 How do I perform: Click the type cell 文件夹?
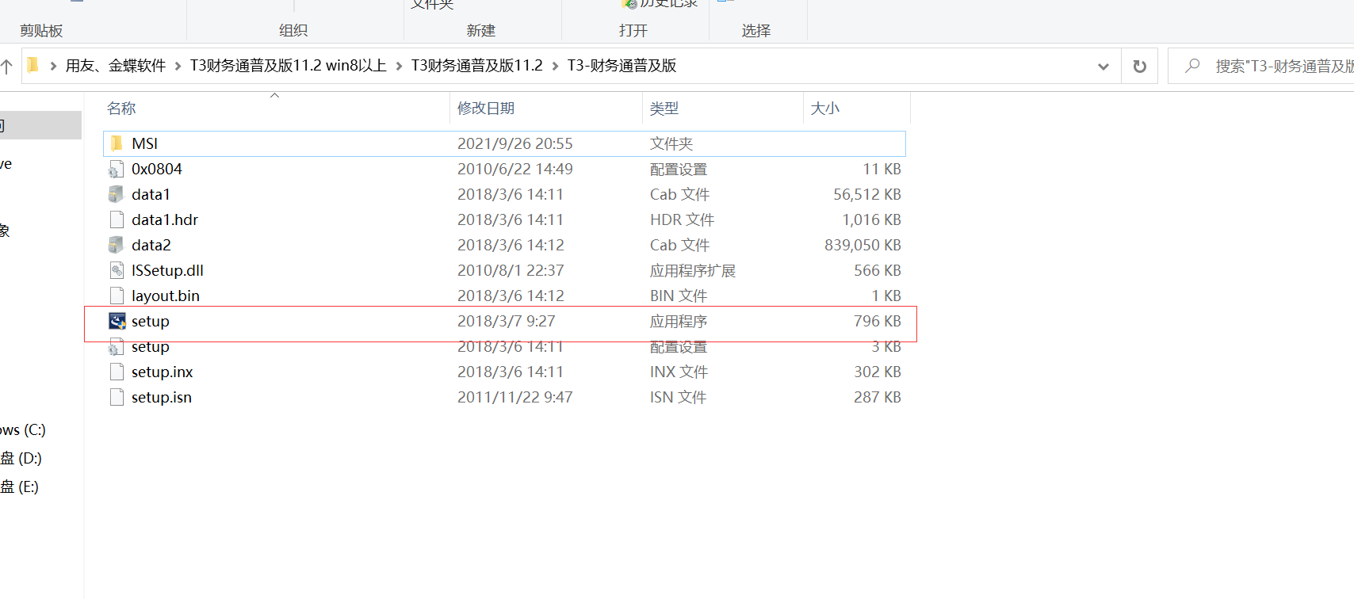671,143
